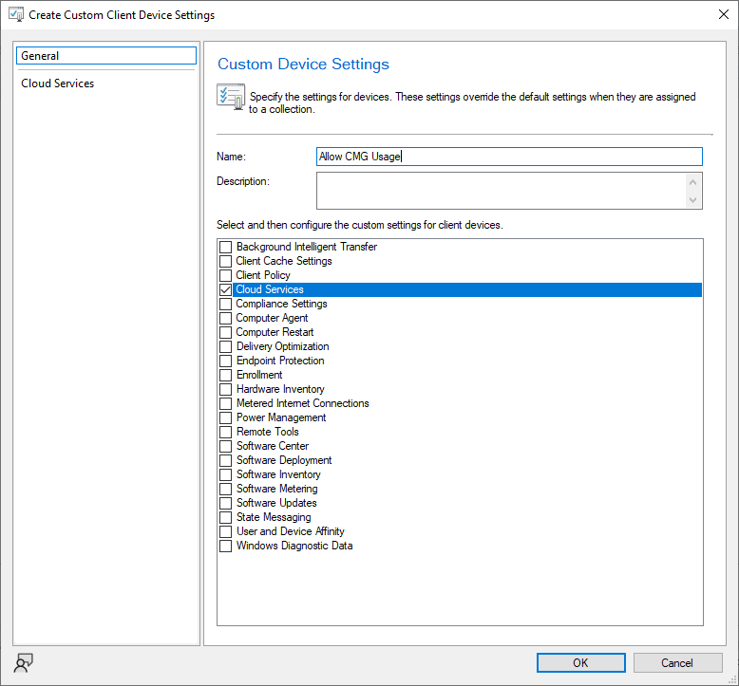Enable the Background Intelligent Transfer checkbox
Image resolution: width=739 pixels, height=686 pixels.
click(226, 247)
